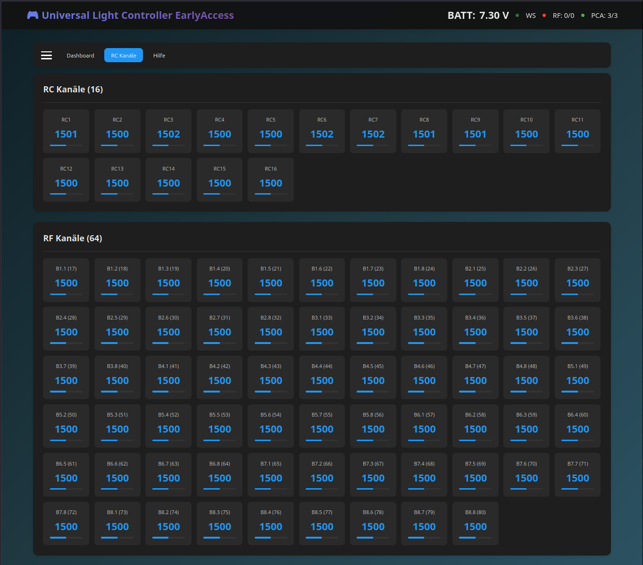Open the B8.8 (80) channel card
Viewport: 643px width, 565px height.
point(475,523)
